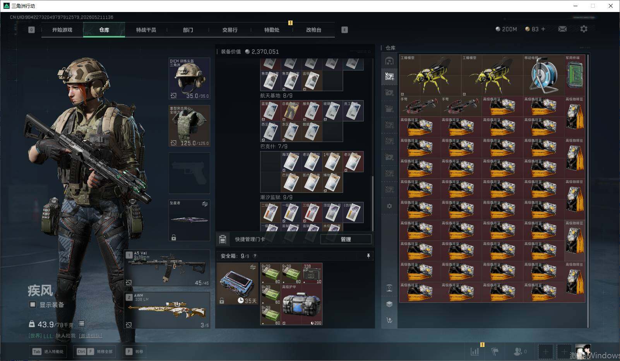
Task: Click the stacked layers icon in the 仓库 sidebar
Action: 389,304
